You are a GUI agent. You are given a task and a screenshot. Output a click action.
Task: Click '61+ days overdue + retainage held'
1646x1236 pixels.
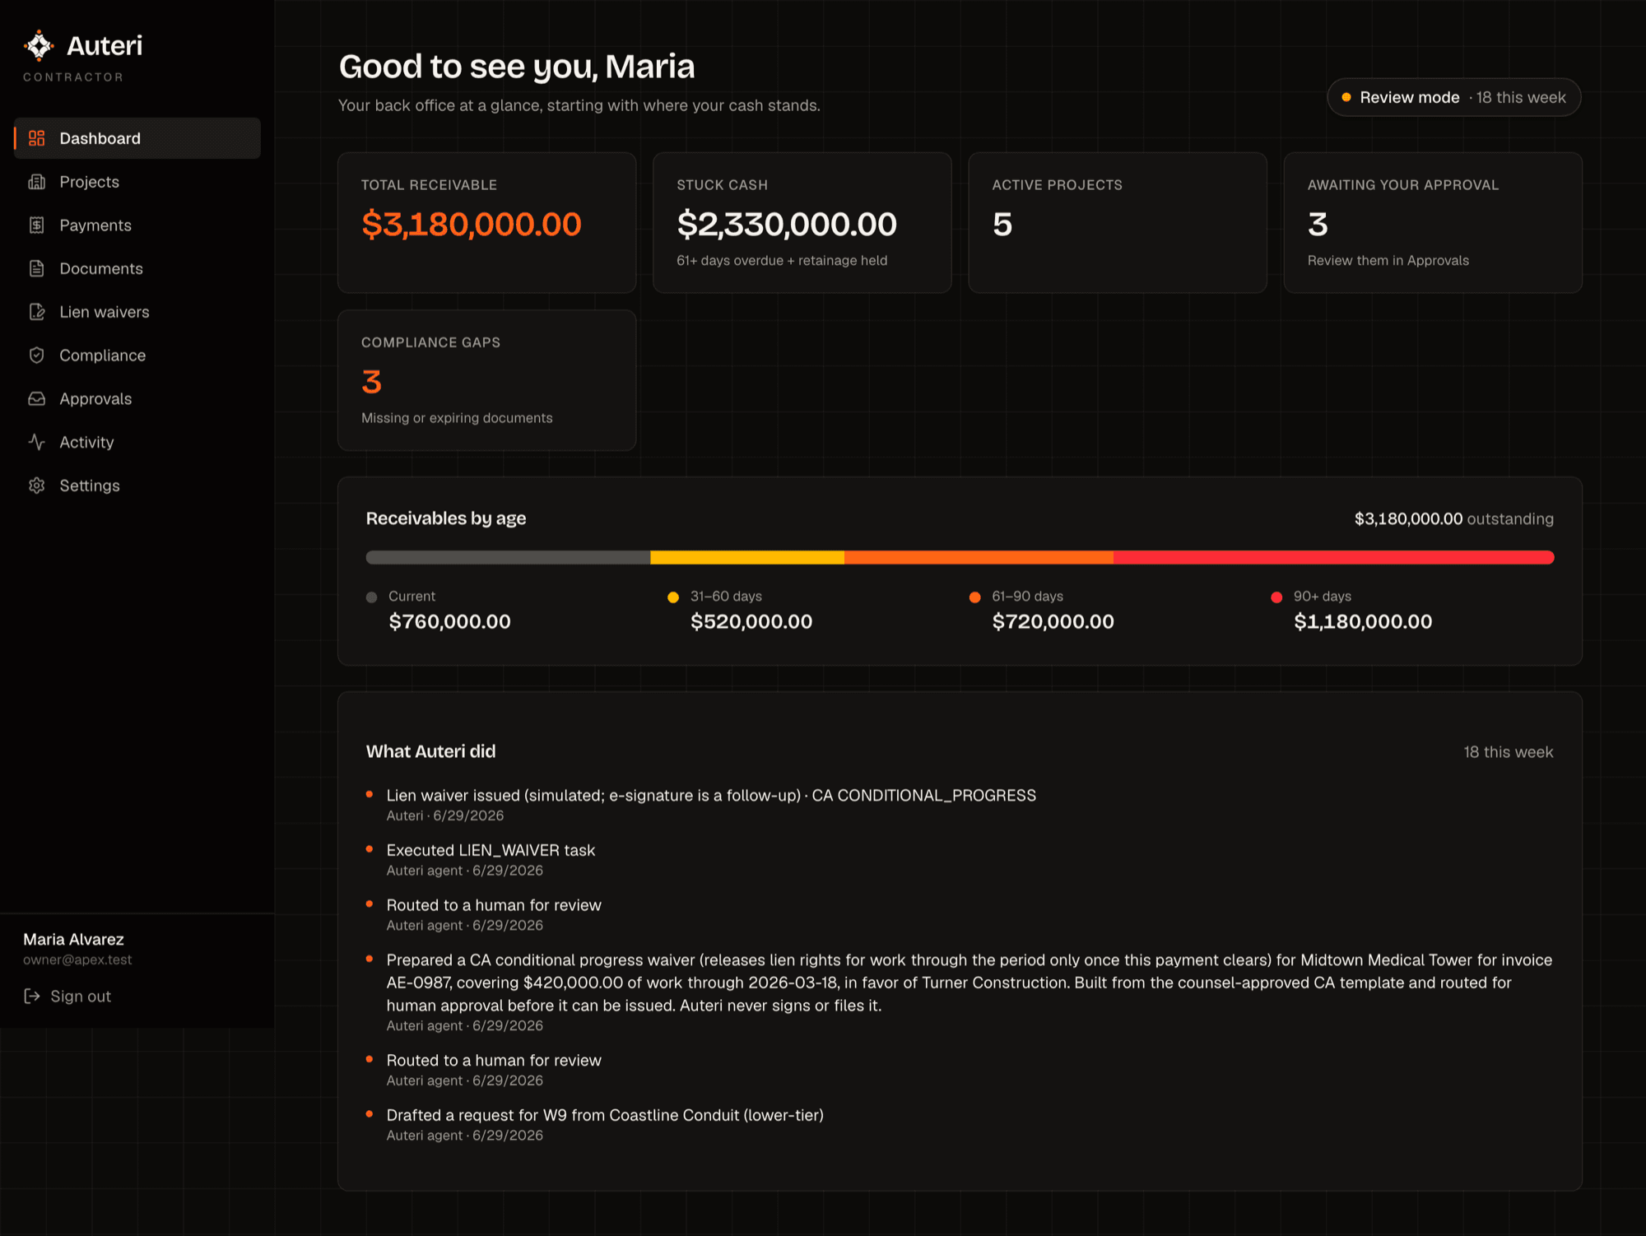pos(782,260)
